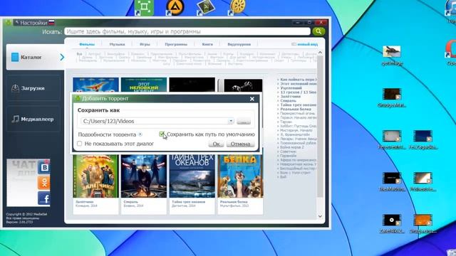
Task: Select the Ghazy.der video file on desktop
Action: (x=423, y=224)
